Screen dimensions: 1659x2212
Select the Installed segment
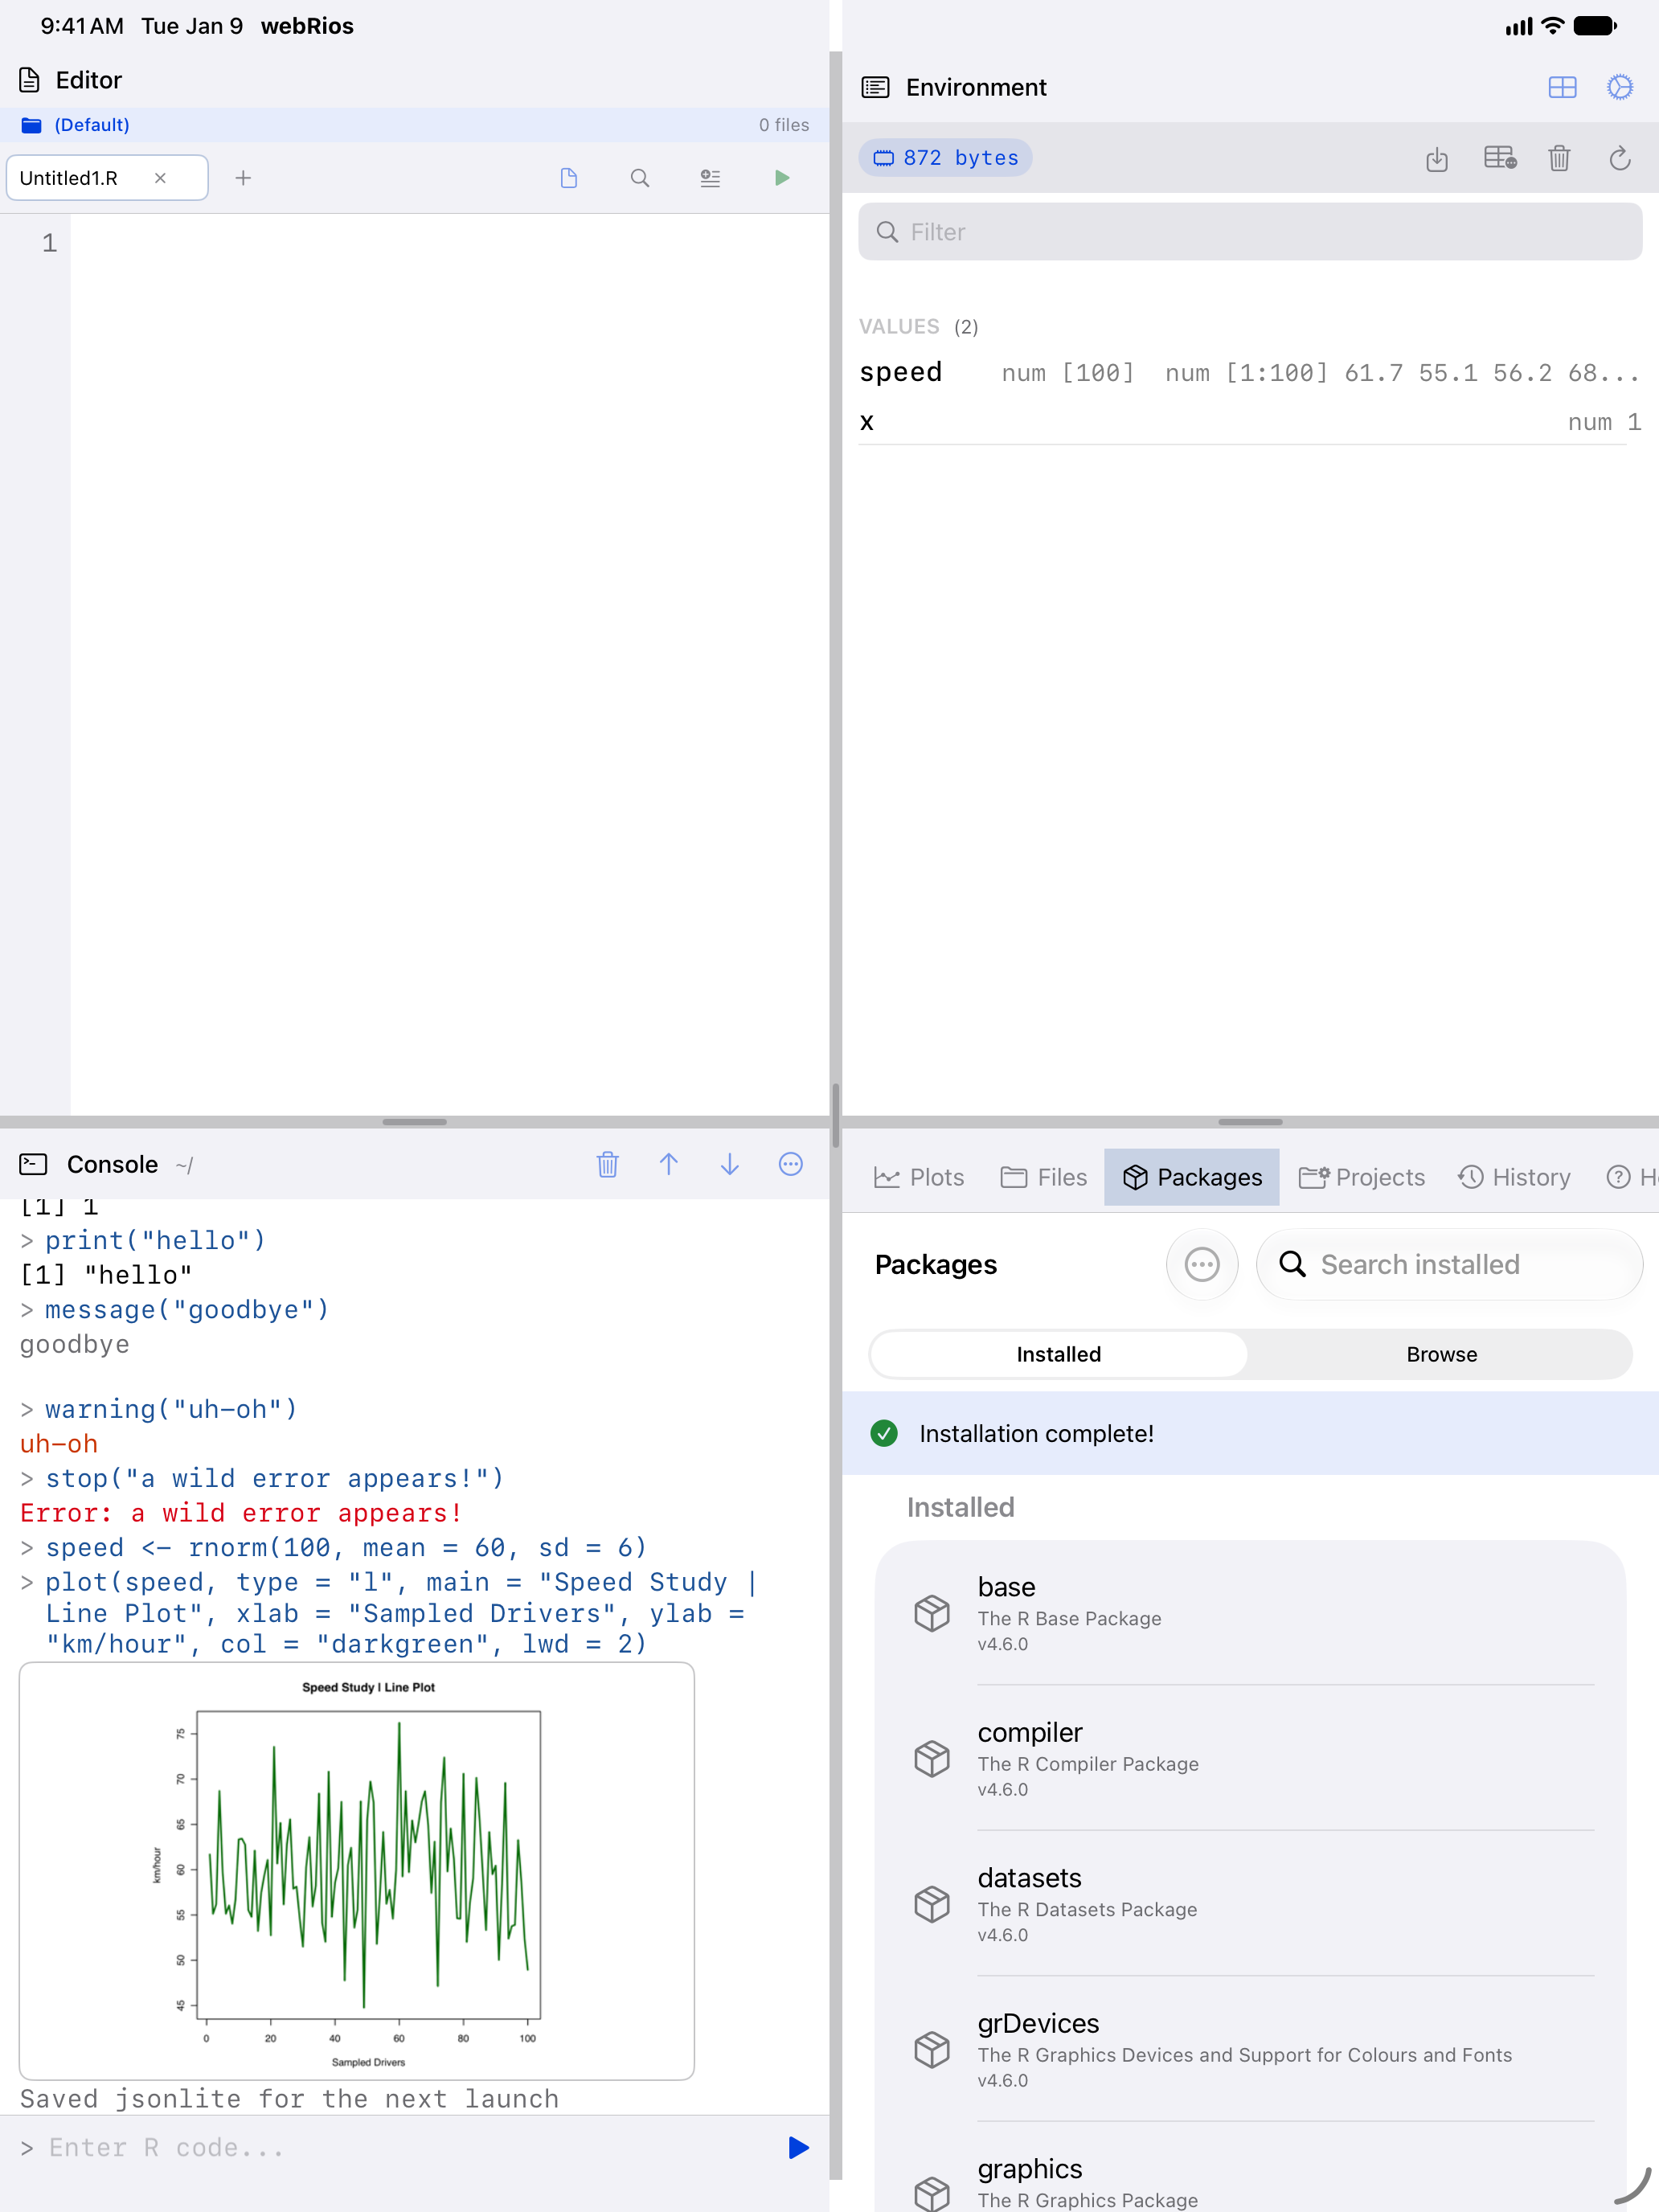pos(1059,1354)
